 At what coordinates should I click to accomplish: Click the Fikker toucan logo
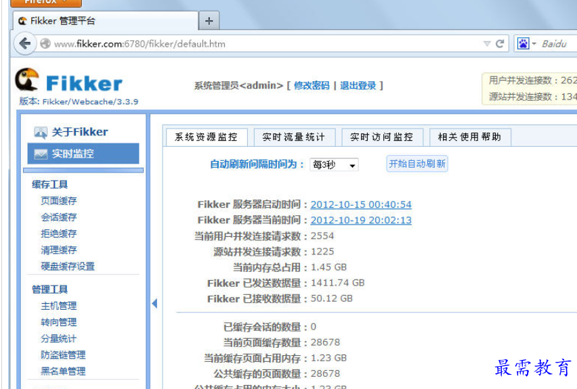click(x=27, y=79)
